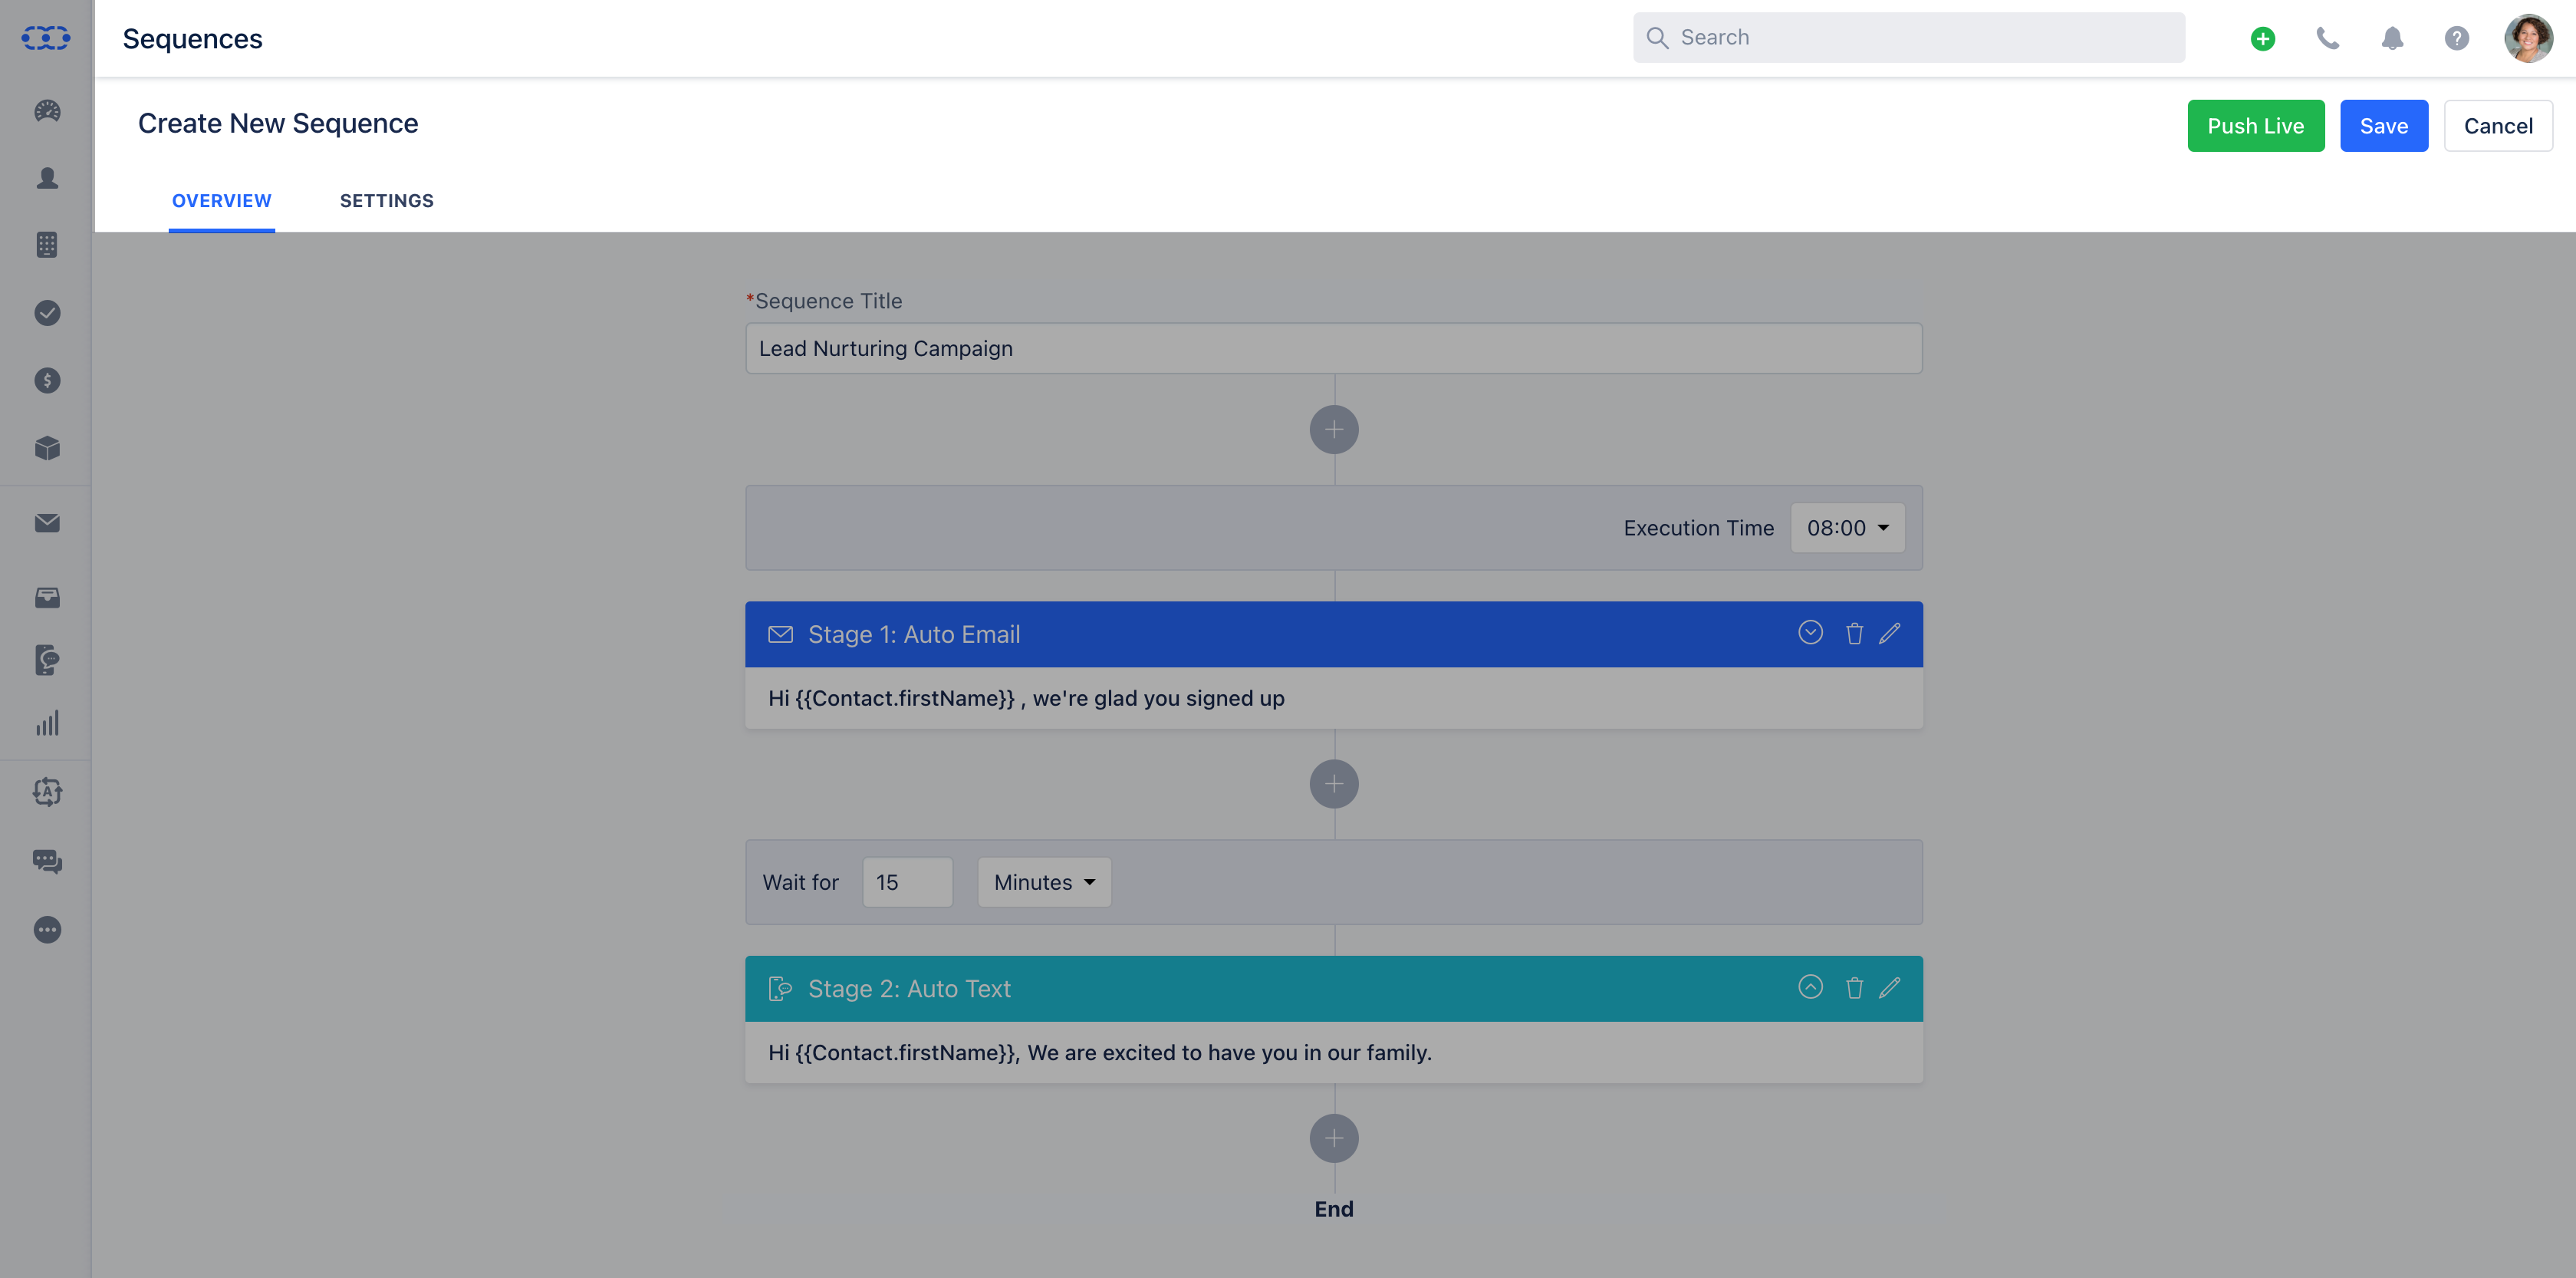Add a stage below the Sequence Title
The width and height of the screenshot is (2576, 1278).
point(1334,430)
